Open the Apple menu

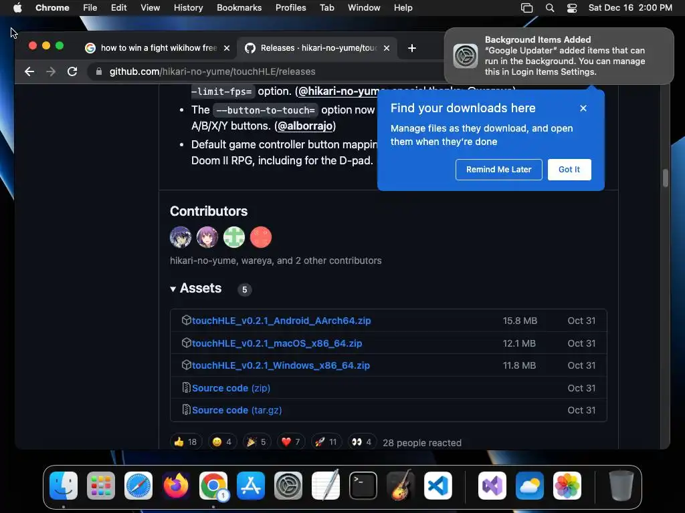17,8
